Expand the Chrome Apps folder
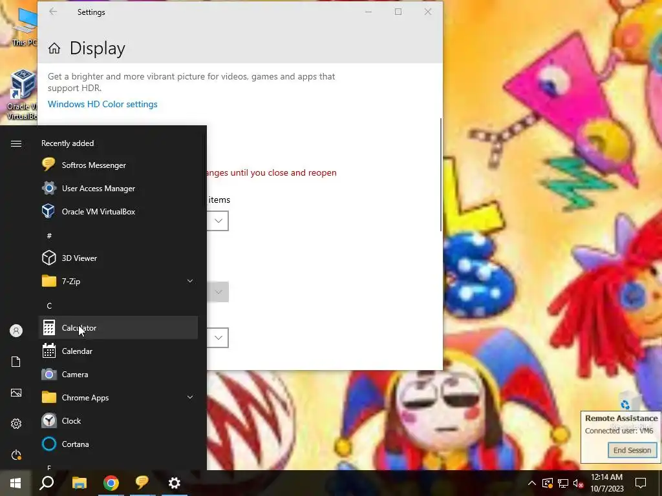662x496 pixels. coord(118,397)
